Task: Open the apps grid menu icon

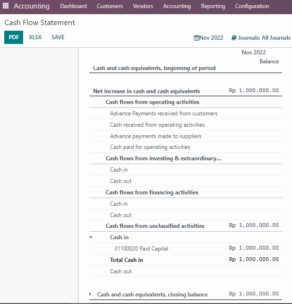Action: coord(6,6)
